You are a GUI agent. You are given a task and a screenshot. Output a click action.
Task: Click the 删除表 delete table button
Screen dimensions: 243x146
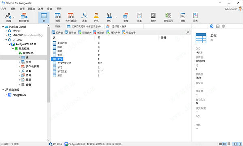click(98, 32)
